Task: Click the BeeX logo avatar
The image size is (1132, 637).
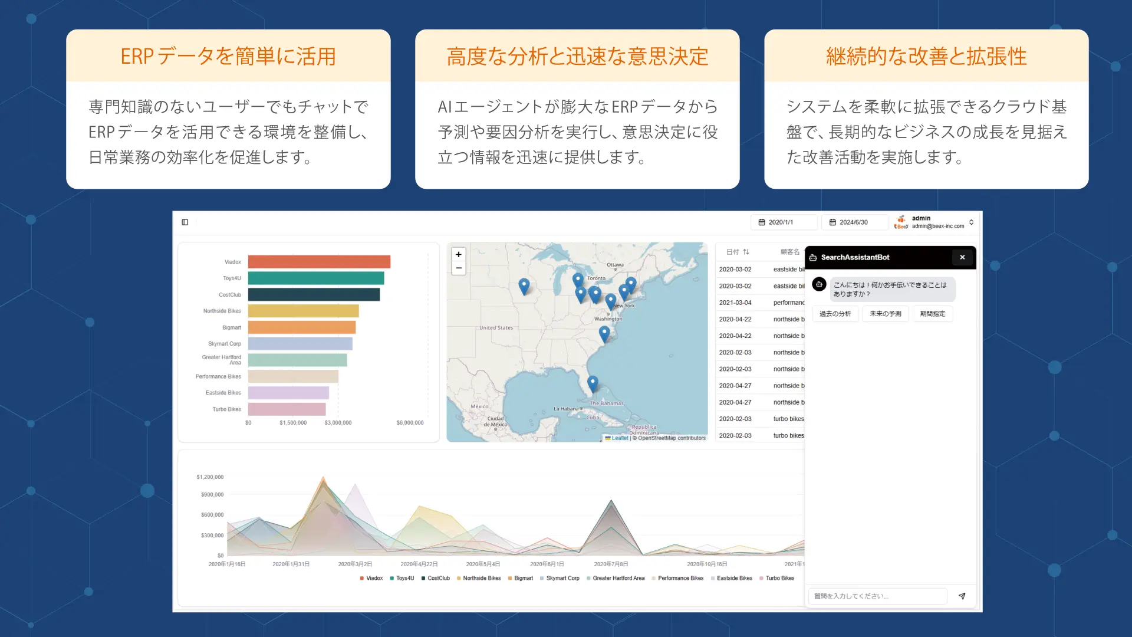Action: click(901, 222)
